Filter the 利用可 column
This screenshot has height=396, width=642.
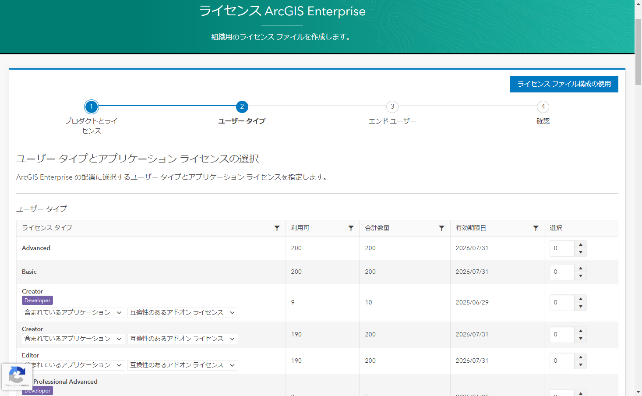click(351, 228)
